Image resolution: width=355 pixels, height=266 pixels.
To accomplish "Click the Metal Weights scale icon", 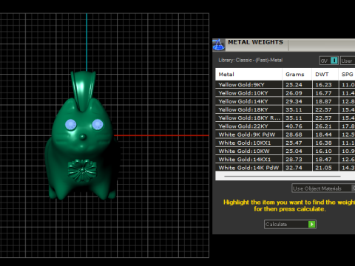I will [x=218, y=45].
